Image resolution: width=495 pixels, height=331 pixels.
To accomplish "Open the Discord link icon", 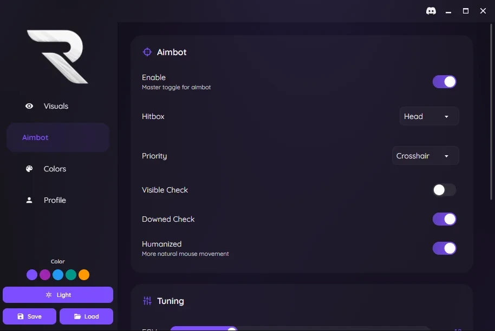I will click(x=431, y=11).
